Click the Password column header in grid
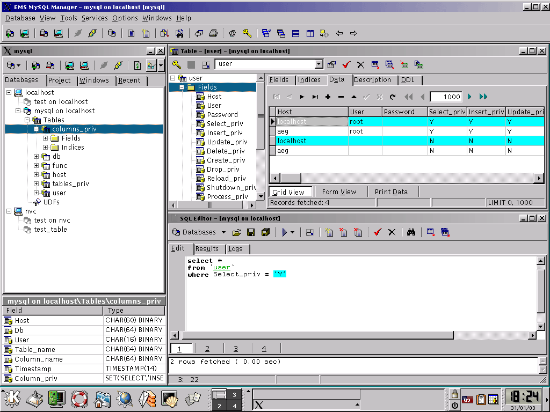Screen dimensions: 550x412 click(405, 112)
